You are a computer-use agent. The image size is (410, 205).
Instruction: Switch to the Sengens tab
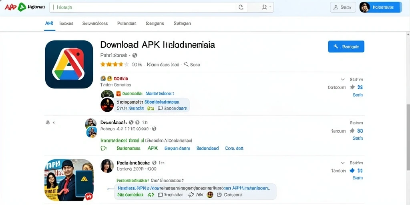coord(155,23)
